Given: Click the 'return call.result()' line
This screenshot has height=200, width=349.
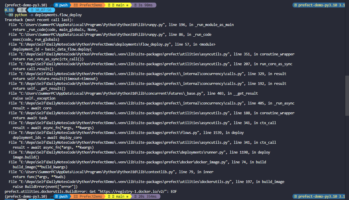Looking at the screenshot, I should point(33,69).
